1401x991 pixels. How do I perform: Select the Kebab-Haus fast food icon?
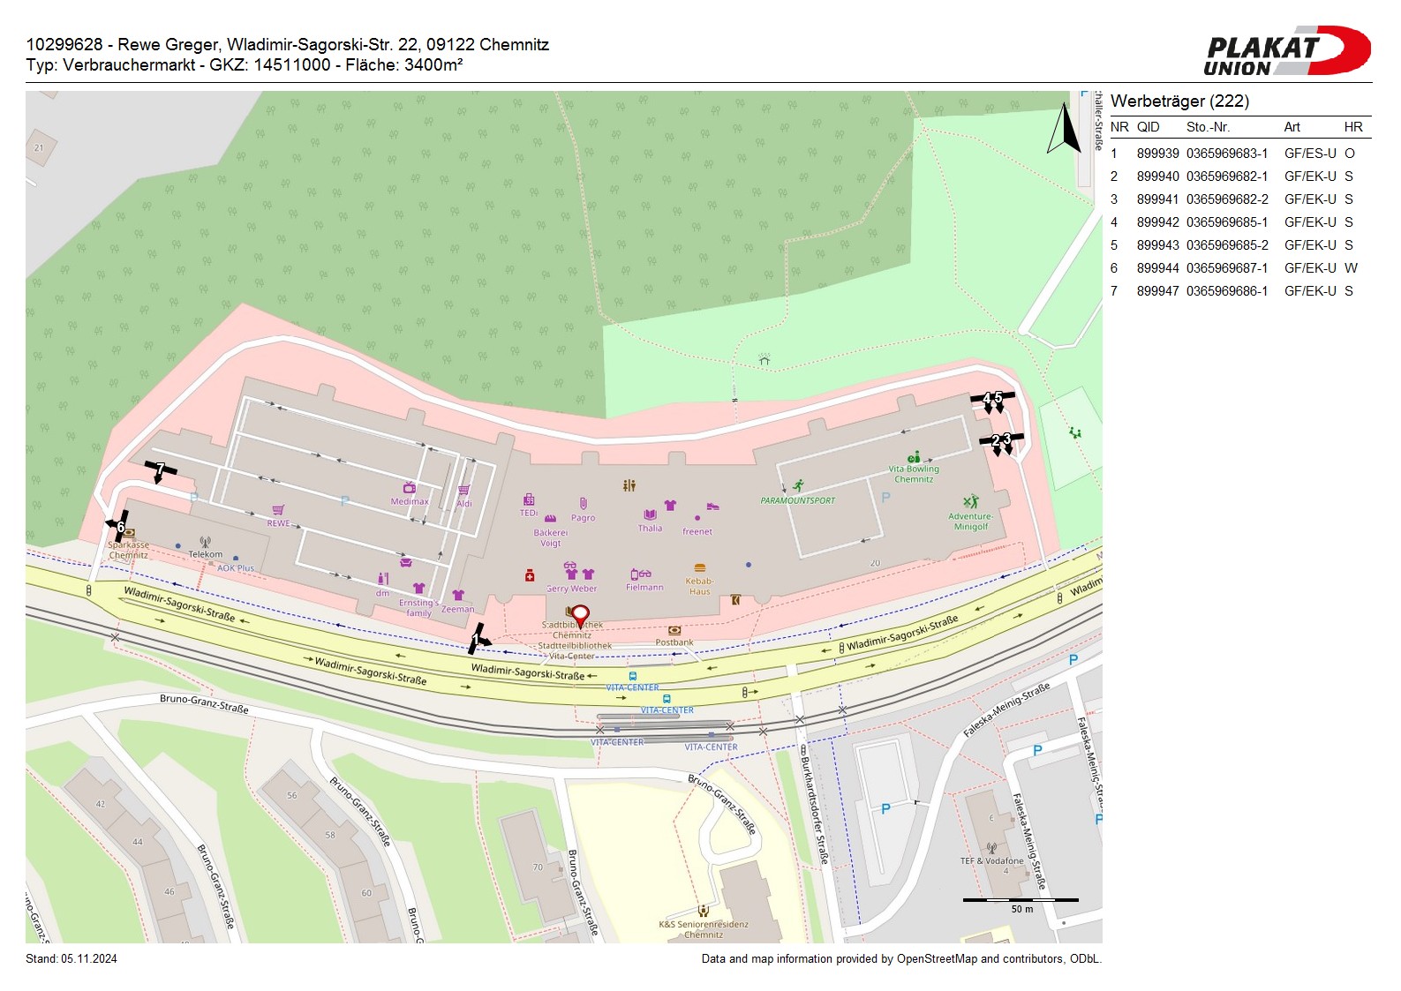point(700,568)
